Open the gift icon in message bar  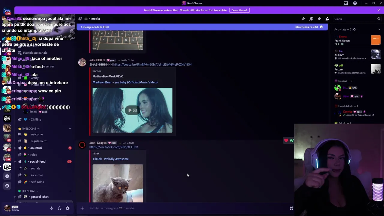pos(291,208)
